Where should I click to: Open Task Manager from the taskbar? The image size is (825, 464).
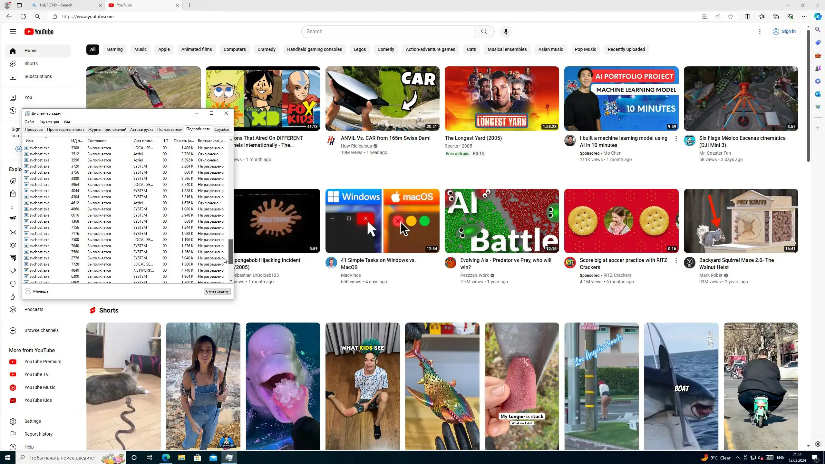tap(229, 458)
